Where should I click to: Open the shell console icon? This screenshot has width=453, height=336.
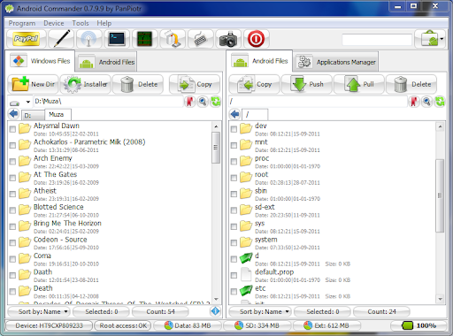(117, 39)
